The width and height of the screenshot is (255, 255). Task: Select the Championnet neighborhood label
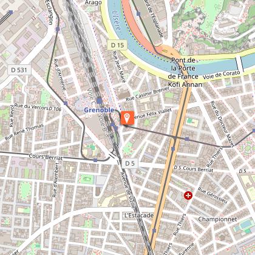tap(217, 219)
